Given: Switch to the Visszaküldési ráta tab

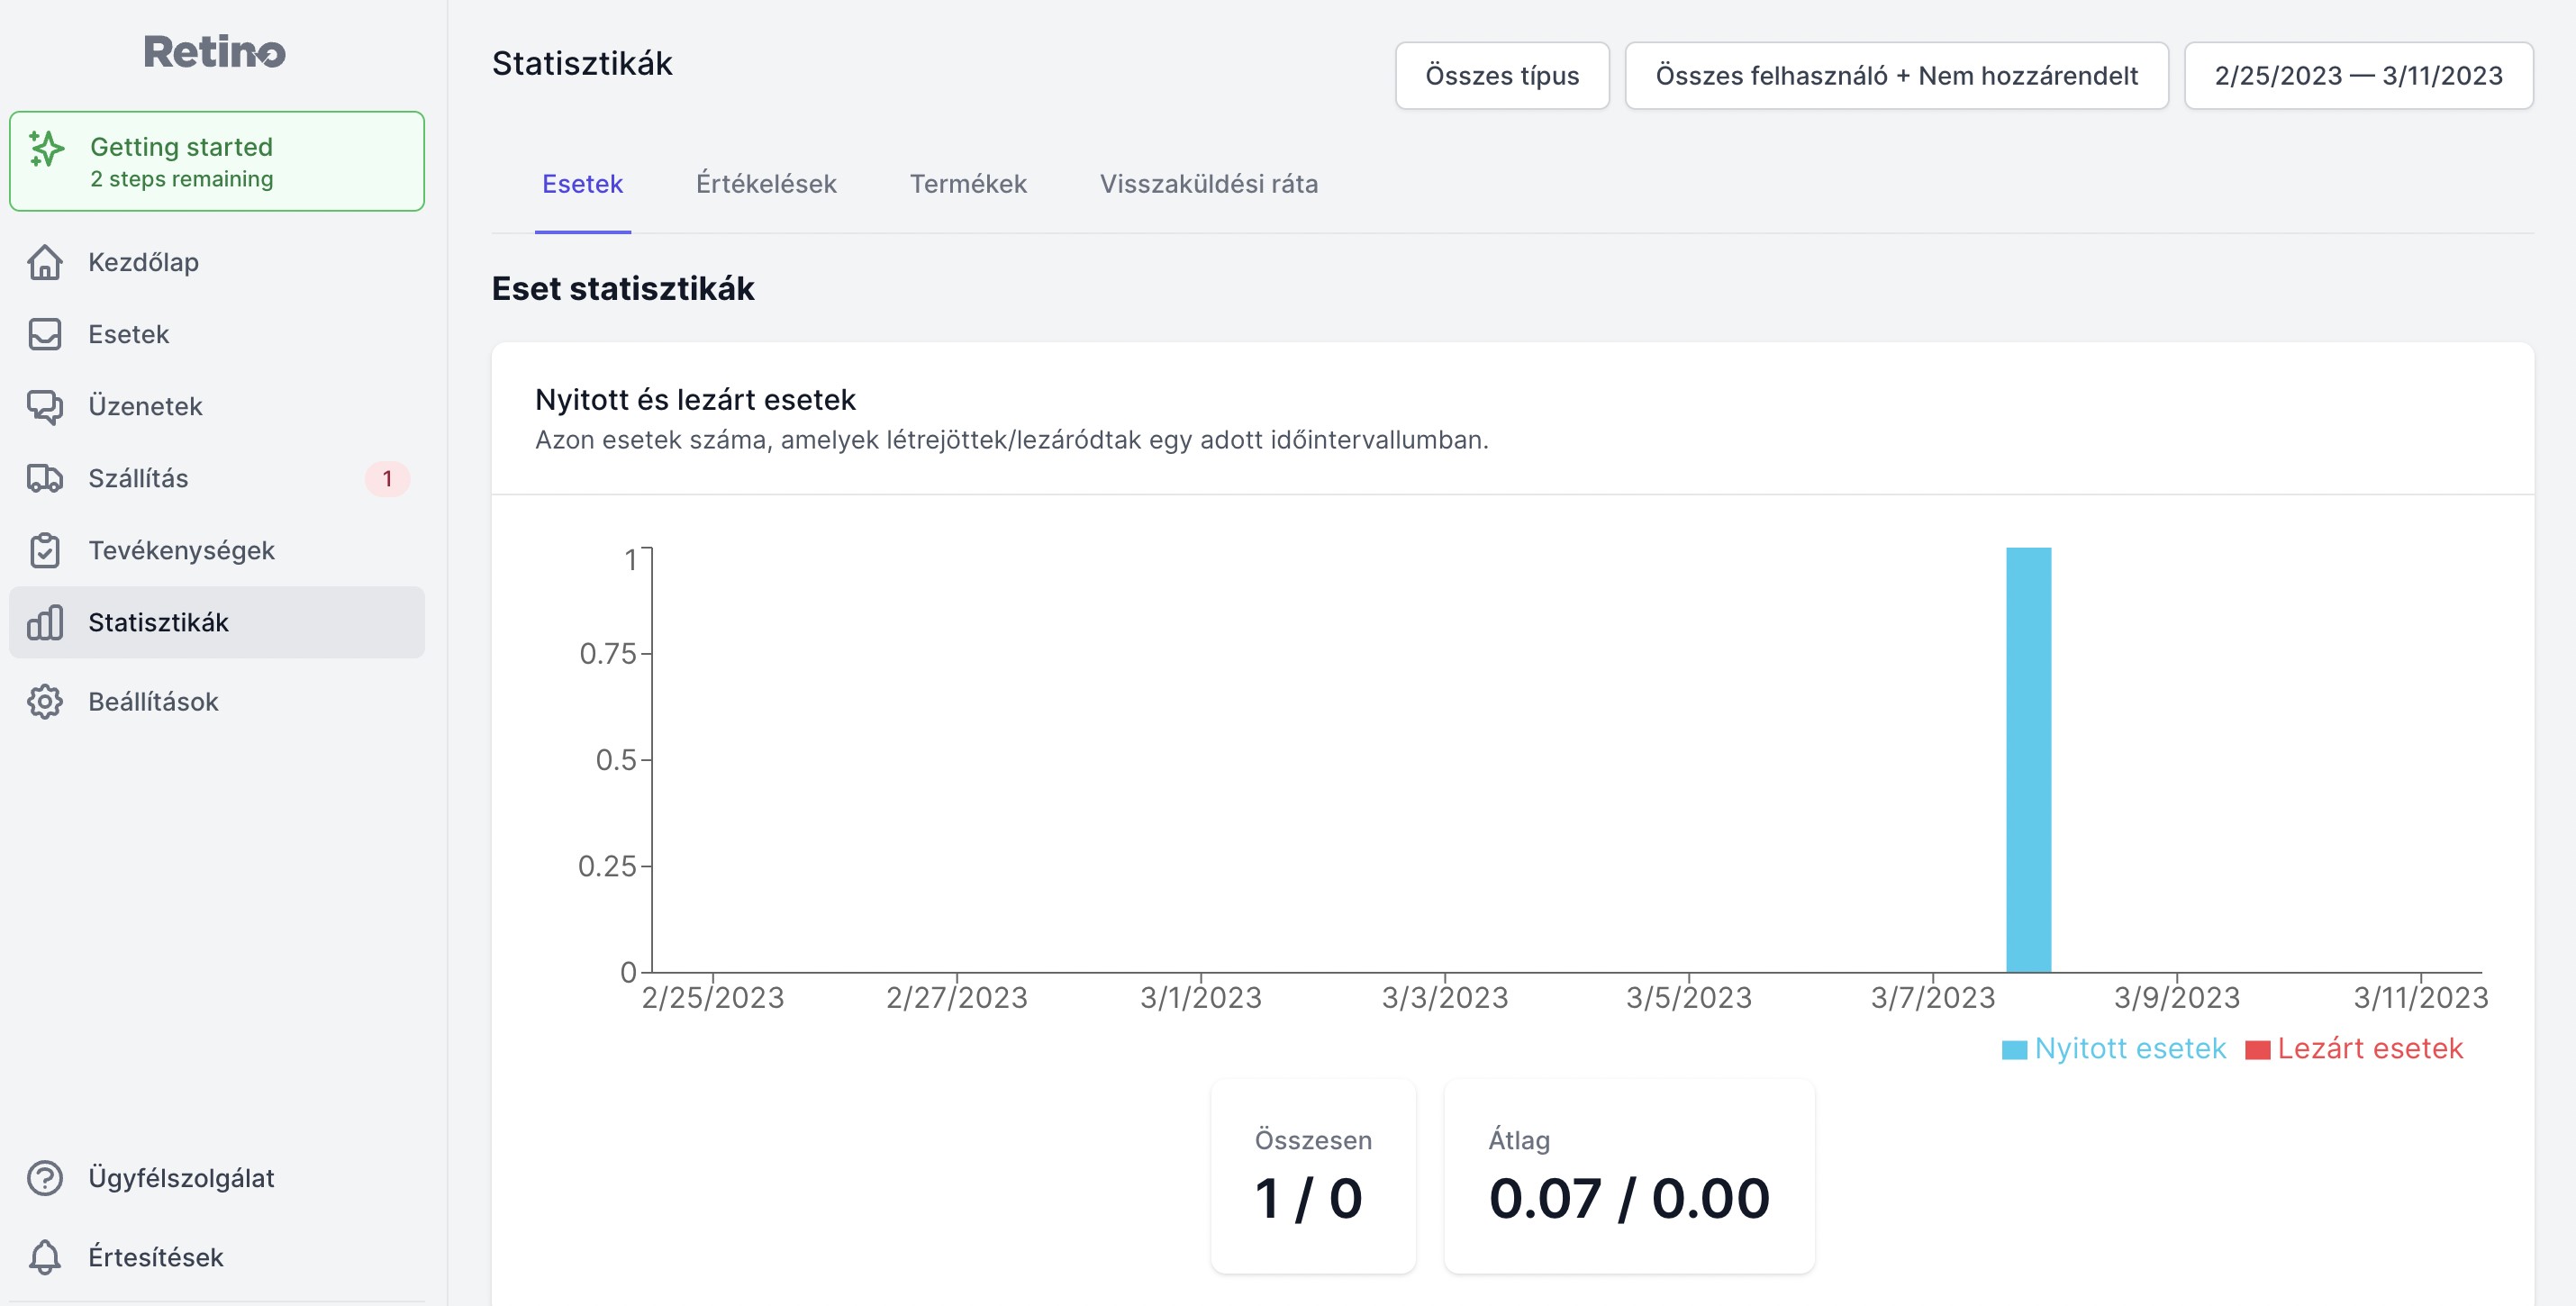Looking at the screenshot, I should click(1208, 184).
